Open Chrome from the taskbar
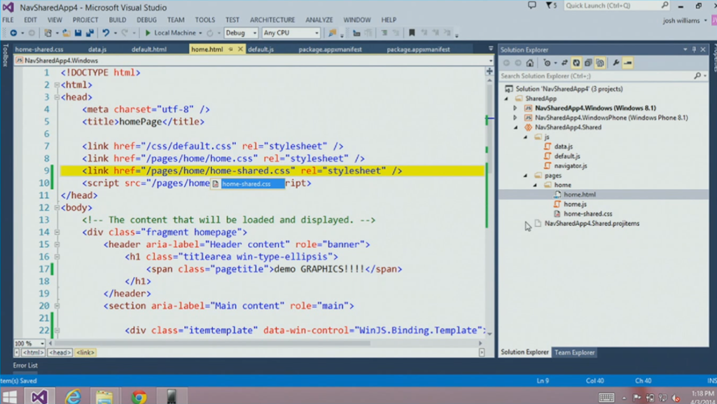This screenshot has width=717, height=404. 139,397
